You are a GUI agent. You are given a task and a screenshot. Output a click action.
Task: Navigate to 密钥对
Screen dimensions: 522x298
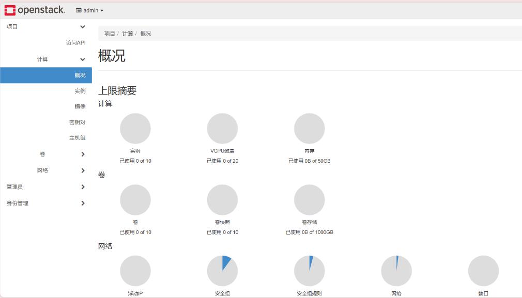click(77, 122)
